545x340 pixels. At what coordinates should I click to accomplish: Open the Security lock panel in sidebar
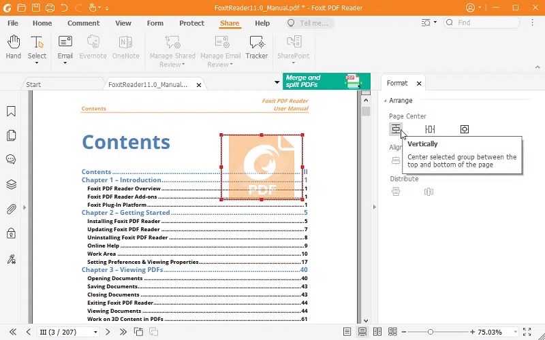click(11, 233)
